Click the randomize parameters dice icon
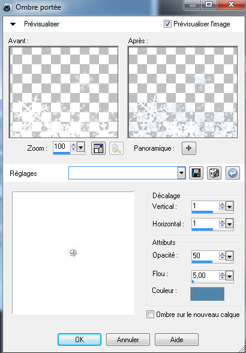The height and width of the screenshot is (353, 246). click(214, 173)
